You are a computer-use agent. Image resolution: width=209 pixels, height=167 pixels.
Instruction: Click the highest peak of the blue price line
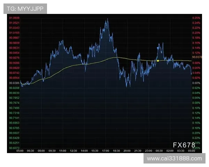[107, 19]
